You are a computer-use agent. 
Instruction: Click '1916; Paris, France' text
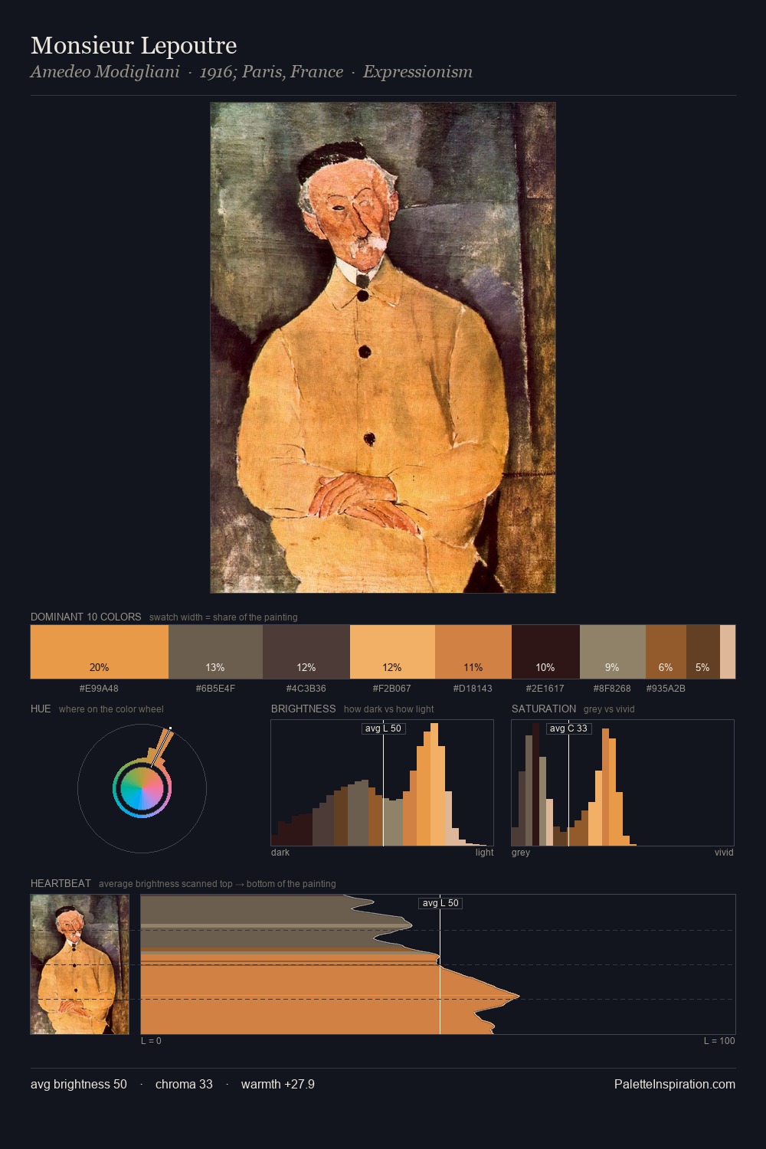[271, 72]
